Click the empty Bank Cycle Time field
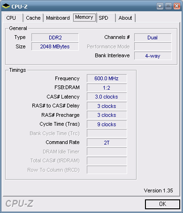This screenshot has height=213, width=183. [x=107, y=133]
